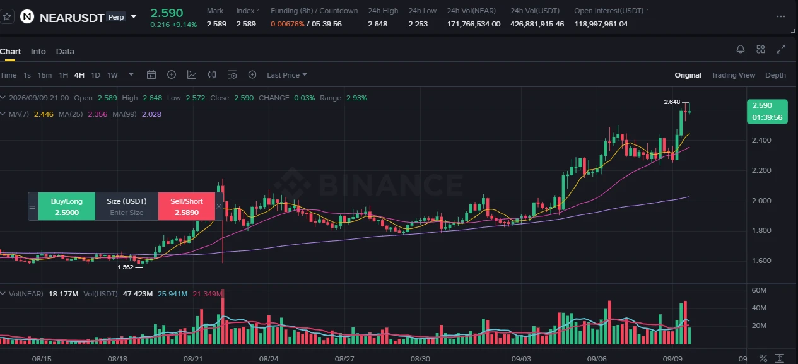The height and width of the screenshot is (364, 798).
Task: Open the NEARUSDT symbol selector arrow
Action: 133,16
